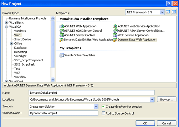Open the .NET Framework version dropdown
Viewport: 179px width, 127px height.
pyautogui.click(x=145, y=12)
